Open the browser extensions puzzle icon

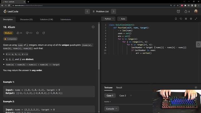point(185,6)
